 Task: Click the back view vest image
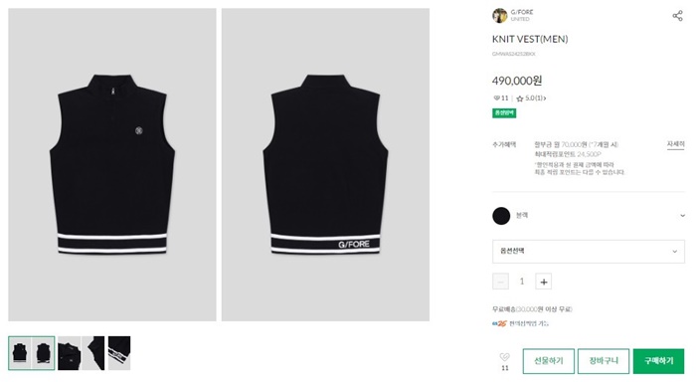point(325,164)
